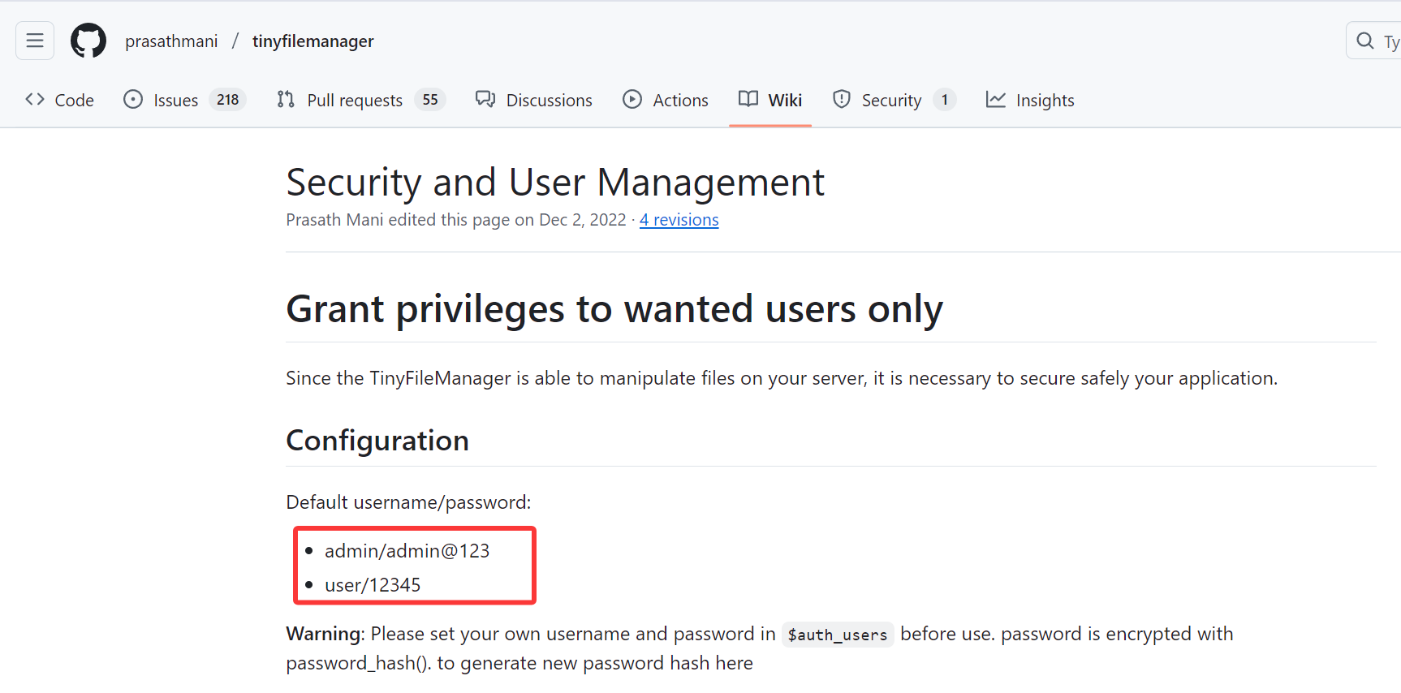Go to the Actions tab
Screen dimensions: 1401x693
click(680, 101)
